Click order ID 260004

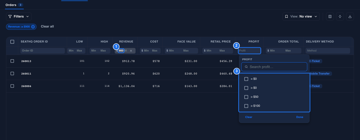(26, 86)
